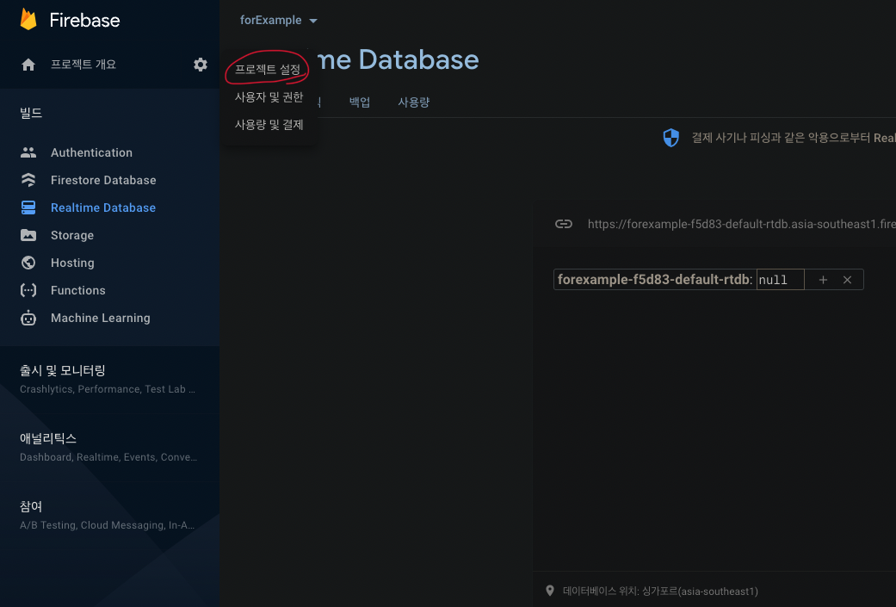Click the Authentication people icon
The height and width of the screenshot is (607, 896).
(x=28, y=152)
